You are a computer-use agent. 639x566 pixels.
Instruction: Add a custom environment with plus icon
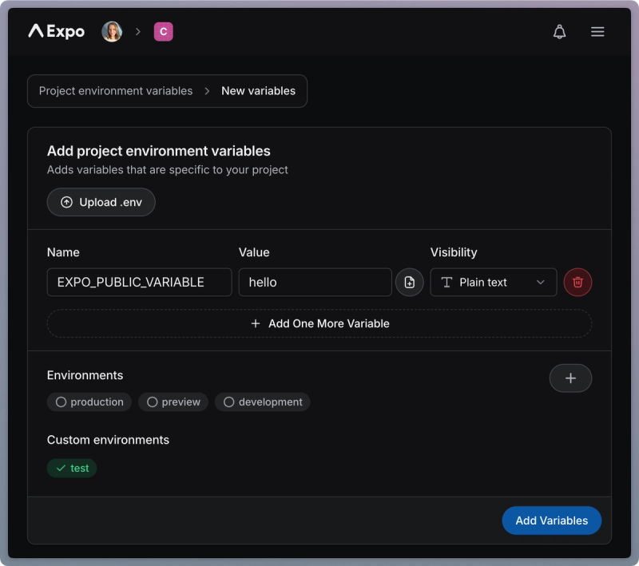570,378
